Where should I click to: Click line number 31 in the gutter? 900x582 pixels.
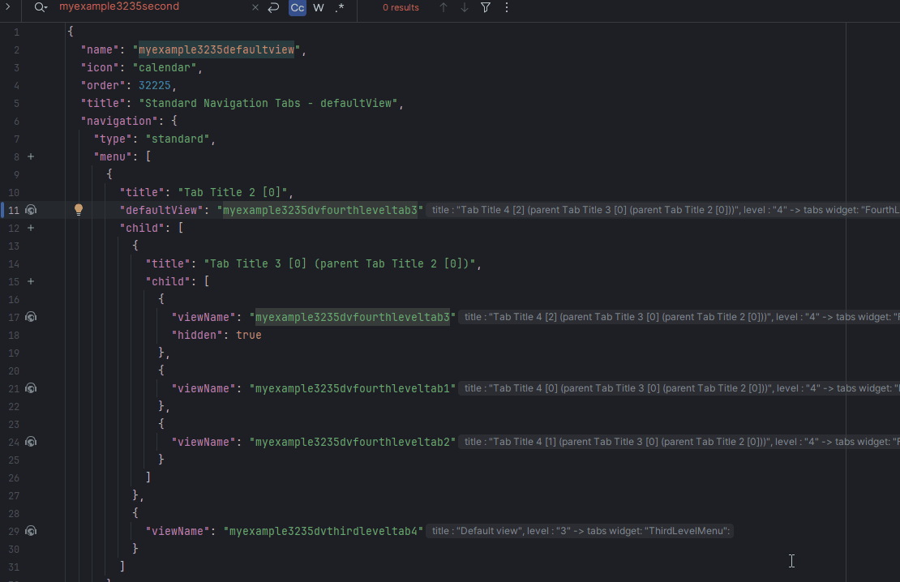point(14,567)
